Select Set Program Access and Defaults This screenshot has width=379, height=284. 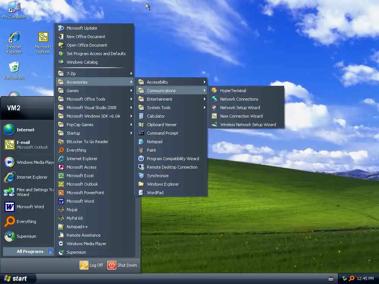95,54
